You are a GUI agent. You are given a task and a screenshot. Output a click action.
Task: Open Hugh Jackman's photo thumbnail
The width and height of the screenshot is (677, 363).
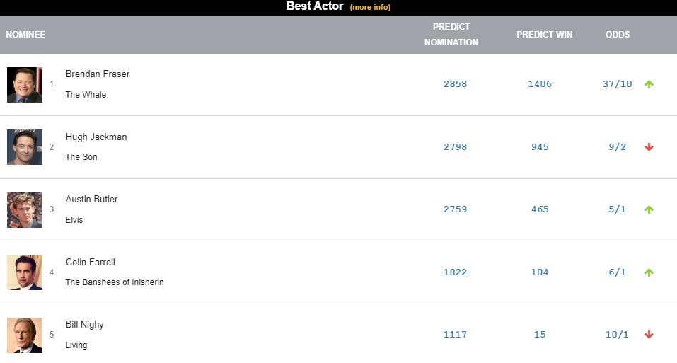click(x=25, y=147)
